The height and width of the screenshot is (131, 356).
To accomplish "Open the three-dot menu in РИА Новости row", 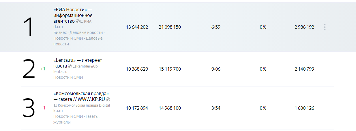I will [x=325, y=27].
